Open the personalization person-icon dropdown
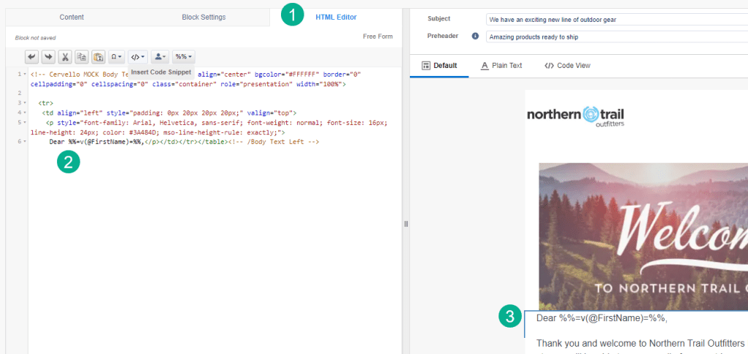This screenshot has height=354, width=748. click(x=160, y=56)
